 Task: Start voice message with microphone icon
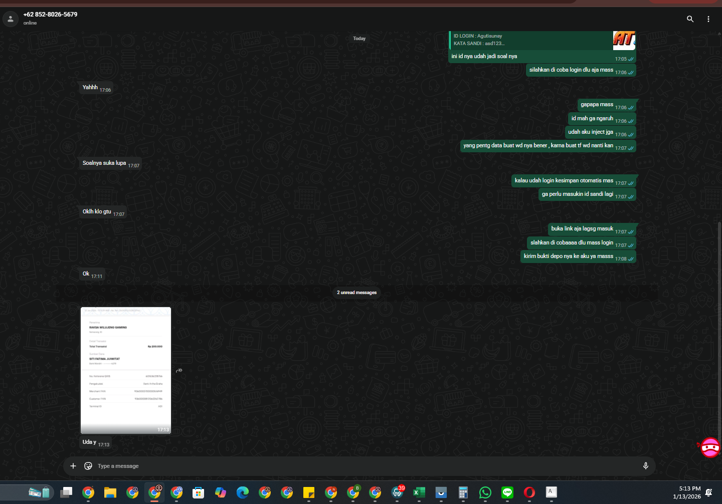tap(646, 466)
